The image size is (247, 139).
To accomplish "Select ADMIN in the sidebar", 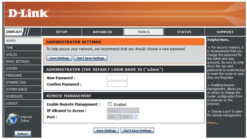I will [x=23, y=41].
